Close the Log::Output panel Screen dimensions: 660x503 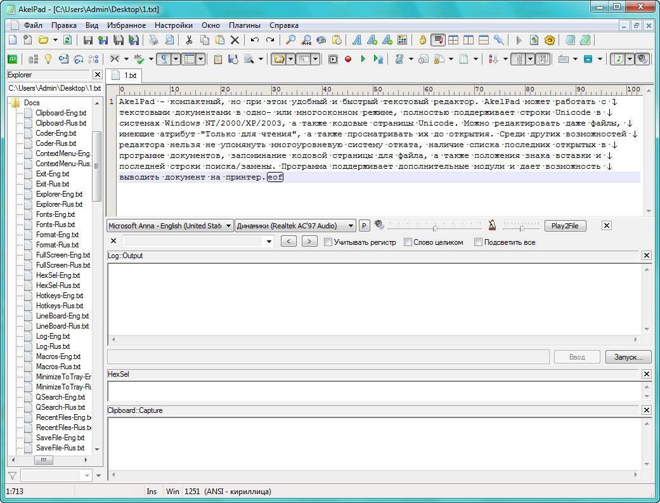[x=646, y=255]
